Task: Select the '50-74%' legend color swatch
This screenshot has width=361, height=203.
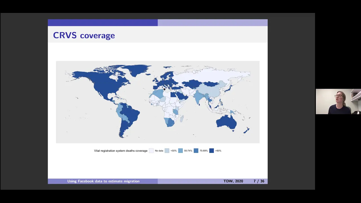Action: coord(180,151)
